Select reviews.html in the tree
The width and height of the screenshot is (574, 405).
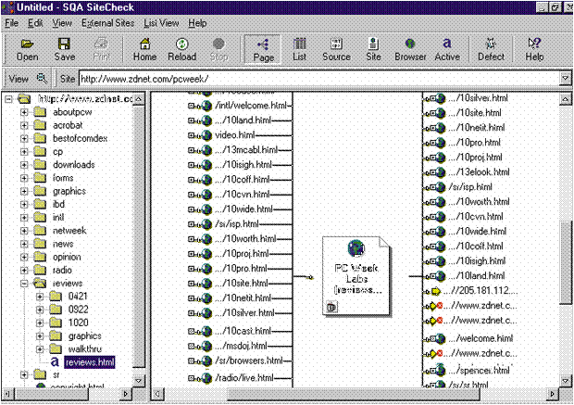(90, 361)
